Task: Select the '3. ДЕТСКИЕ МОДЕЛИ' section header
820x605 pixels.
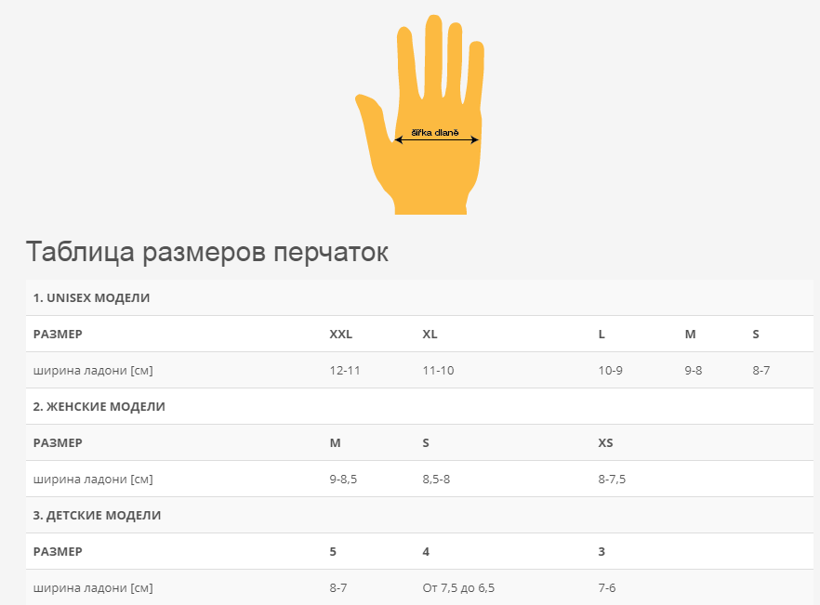Action: point(98,515)
